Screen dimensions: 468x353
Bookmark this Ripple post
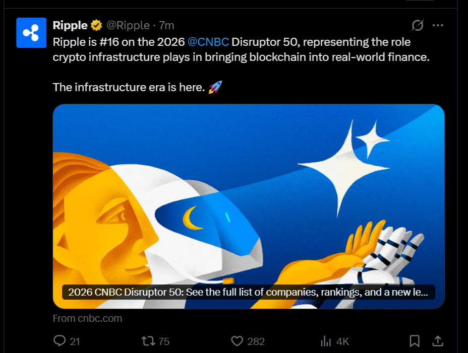pyautogui.click(x=415, y=341)
